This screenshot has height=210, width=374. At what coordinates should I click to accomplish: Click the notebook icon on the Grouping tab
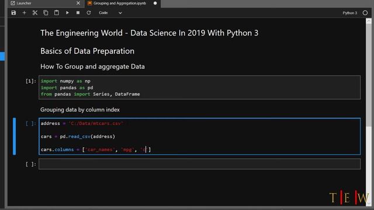coord(89,3)
